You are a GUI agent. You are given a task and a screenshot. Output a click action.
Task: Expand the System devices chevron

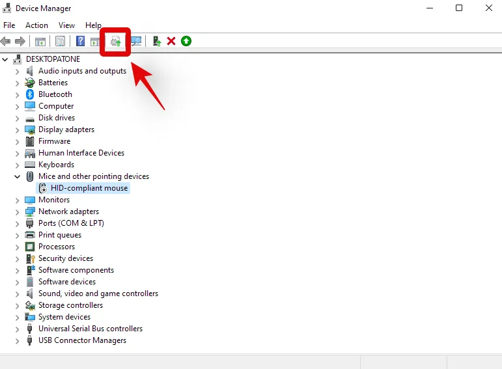(x=18, y=318)
